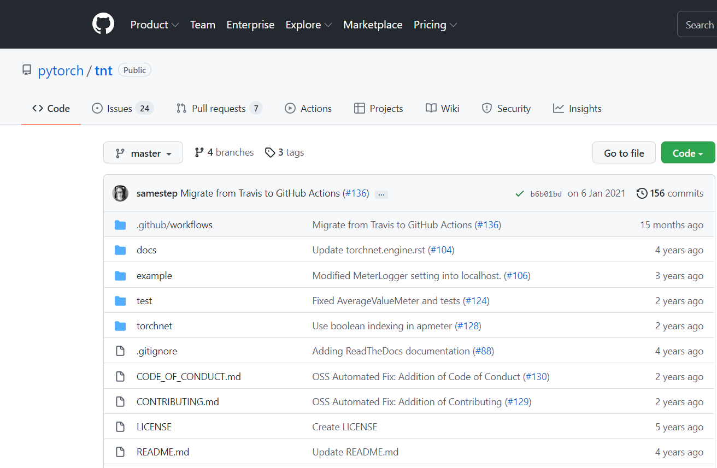Click the GitHub octocat logo
Image resolution: width=717 pixels, height=468 pixels.
pyautogui.click(x=103, y=25)
